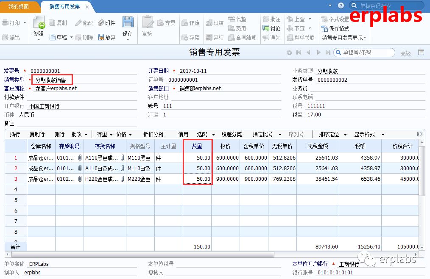Close the 销售专用发票 tab

[87, 7]
